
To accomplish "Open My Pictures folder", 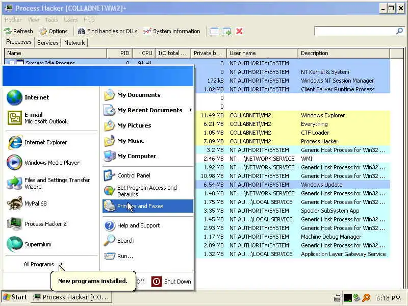I will coord(127,125).
